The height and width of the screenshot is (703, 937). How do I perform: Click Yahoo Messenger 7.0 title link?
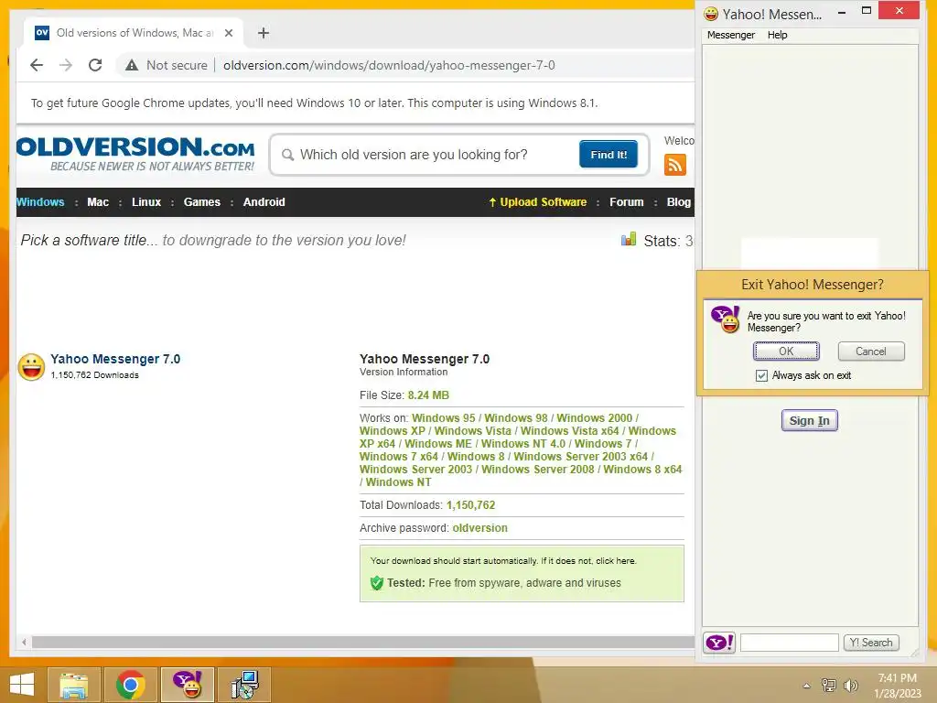[115, 359]
